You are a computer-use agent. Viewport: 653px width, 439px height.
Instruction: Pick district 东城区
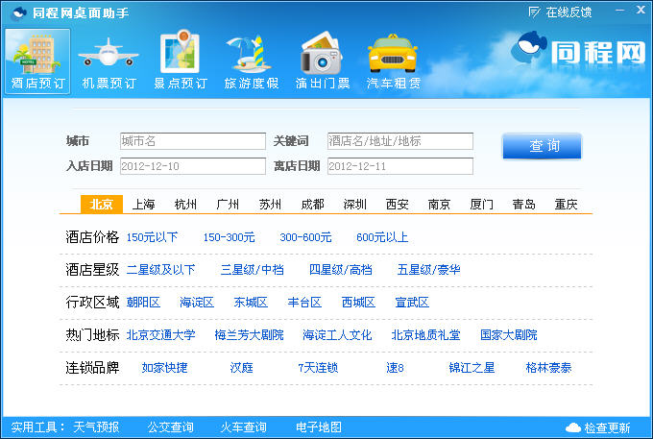click(251, 303)
